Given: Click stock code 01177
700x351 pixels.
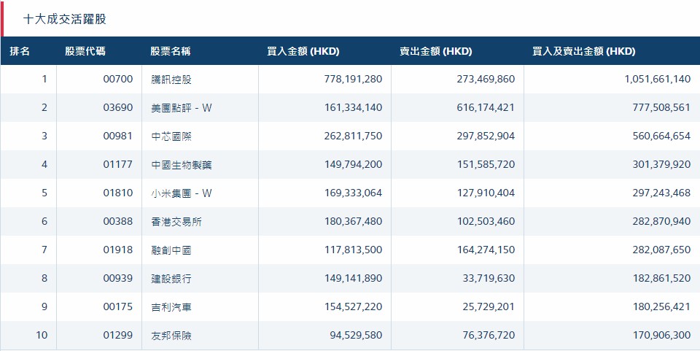Looking at the screenshot, I should coord(118,164).
